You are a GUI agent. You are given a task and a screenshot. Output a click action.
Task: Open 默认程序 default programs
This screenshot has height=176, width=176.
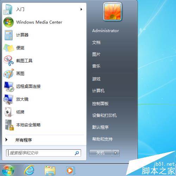100,127
